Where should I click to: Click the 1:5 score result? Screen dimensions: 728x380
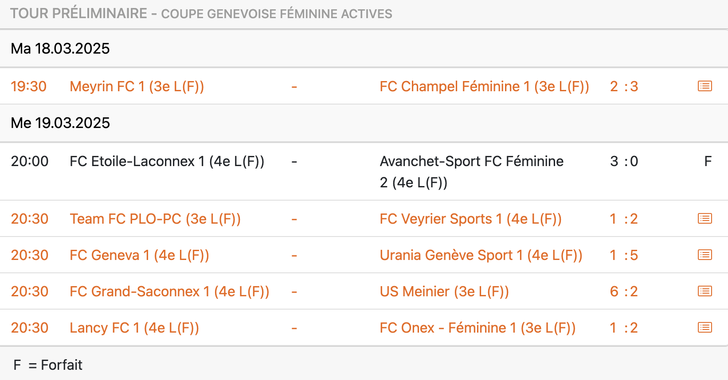pyautogui.click(x=624, y=255)
